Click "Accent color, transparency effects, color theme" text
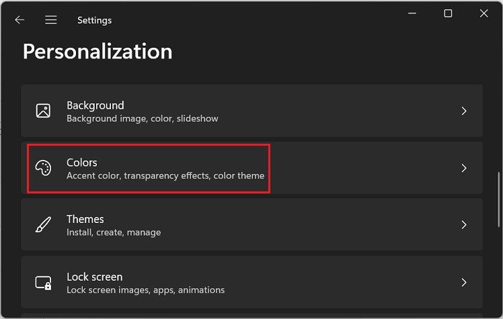The image size is (503, 319). [165, 176]
